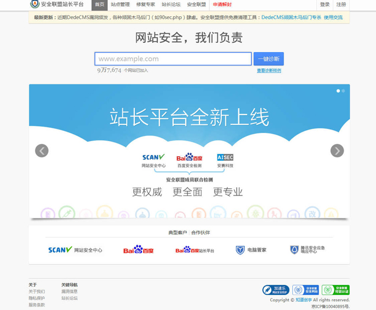Switch to the 典型客户 tab
The width and height of the screenshot is (376, 310).
[x=178, y=232]
